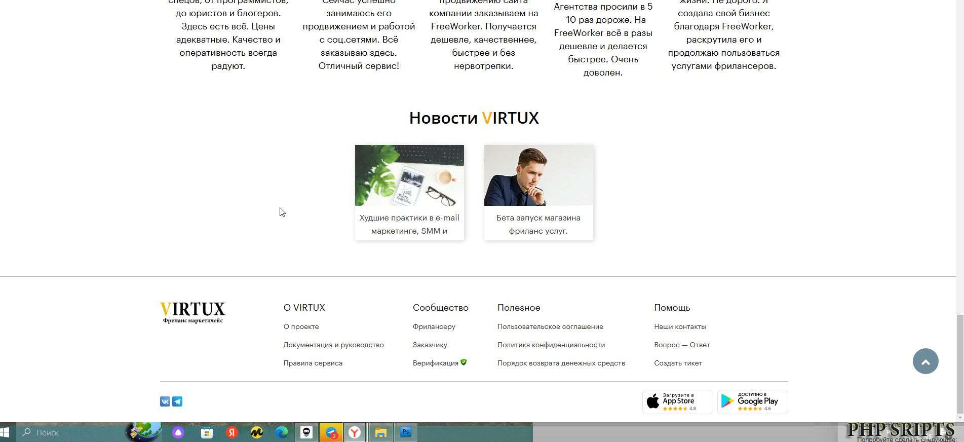Click 'О VIRTUX' footer column heading
Viewport: 964px width, 442px height.
pyautogui.click(x=304, y=308)
